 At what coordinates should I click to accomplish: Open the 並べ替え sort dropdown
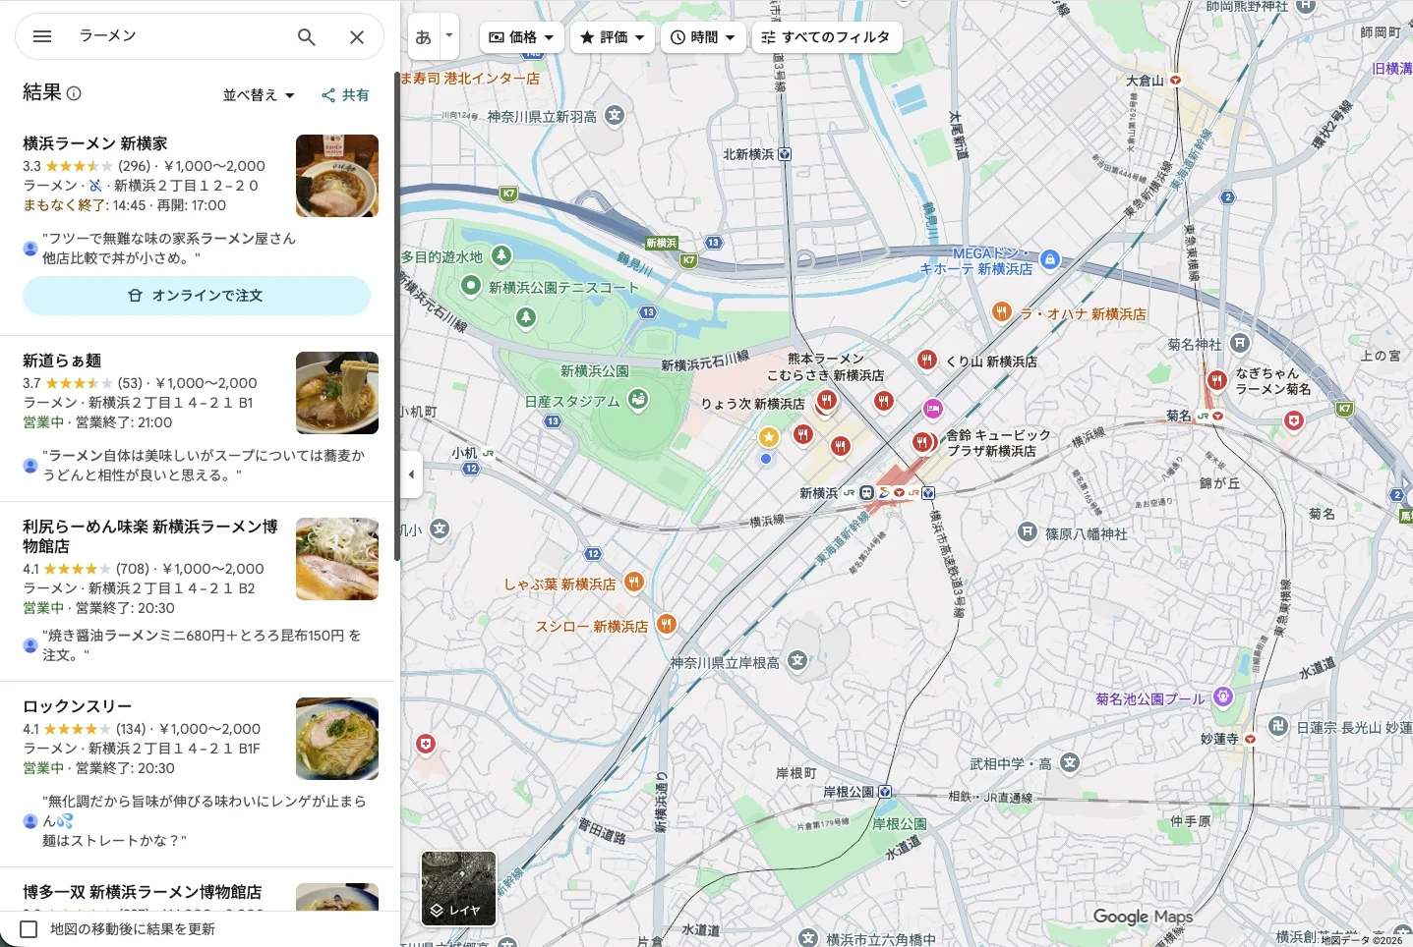(259, 95)
